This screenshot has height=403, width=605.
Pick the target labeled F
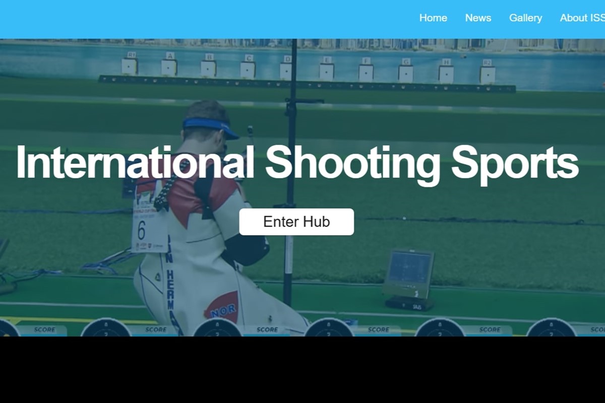tap(366, 72)
